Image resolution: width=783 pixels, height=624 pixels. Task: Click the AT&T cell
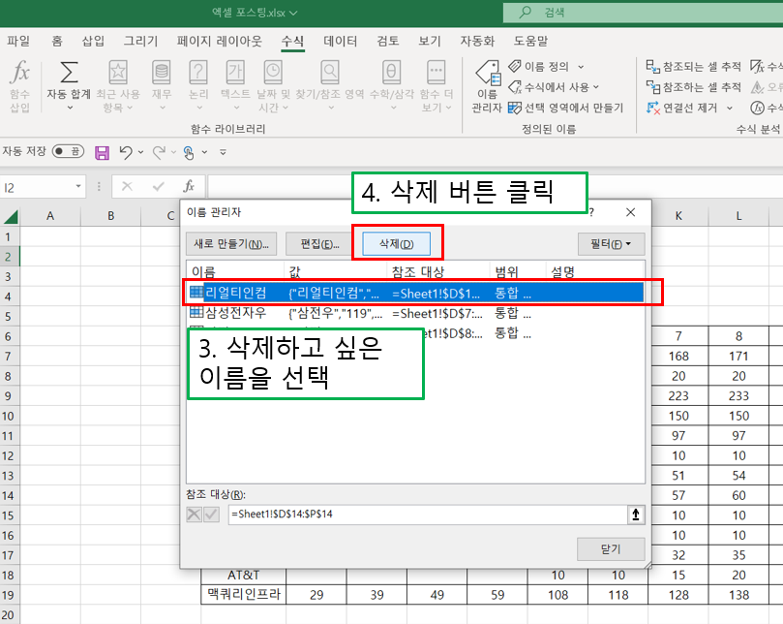[x=243, y=575]
